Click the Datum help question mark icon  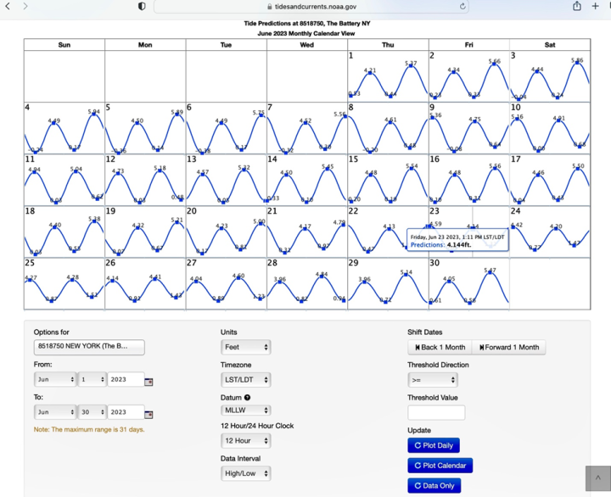click(248, 397)
